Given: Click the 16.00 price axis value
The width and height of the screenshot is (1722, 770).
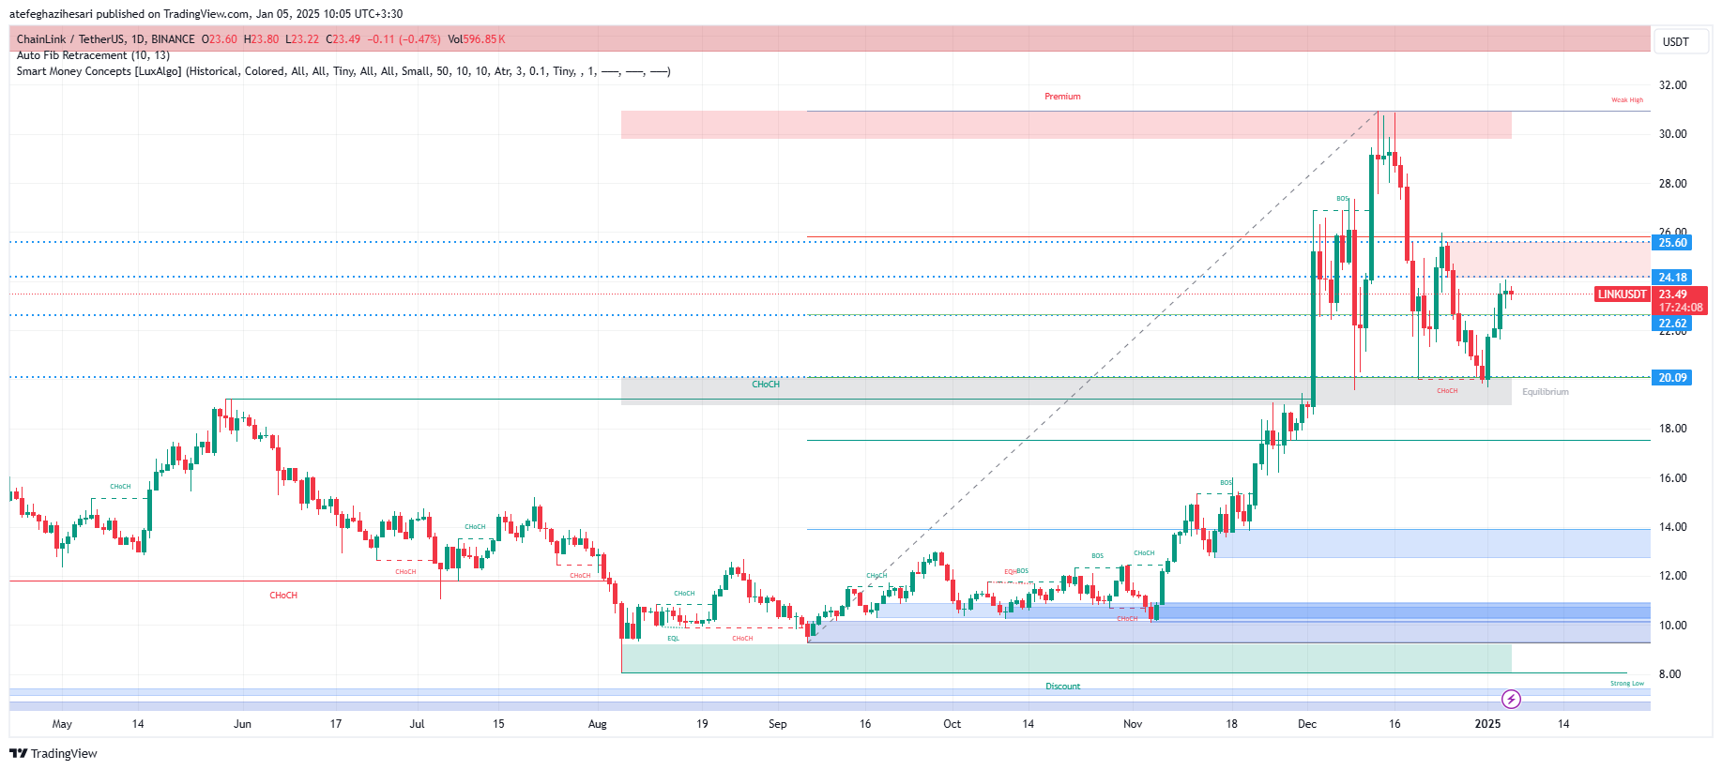Looking at the screenshot, I should tap(1672, 478).
